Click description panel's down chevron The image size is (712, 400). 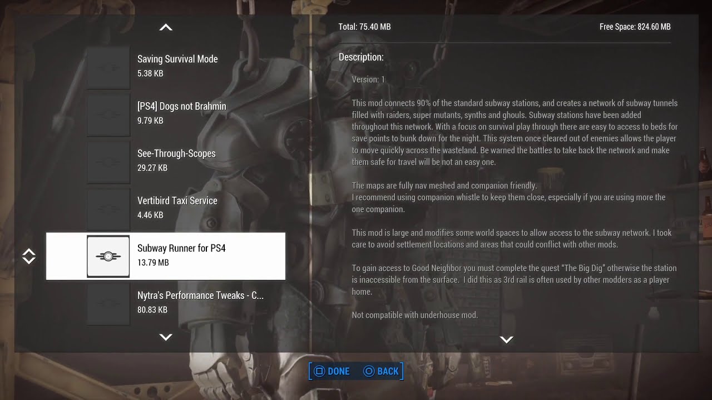click(506, 339)
